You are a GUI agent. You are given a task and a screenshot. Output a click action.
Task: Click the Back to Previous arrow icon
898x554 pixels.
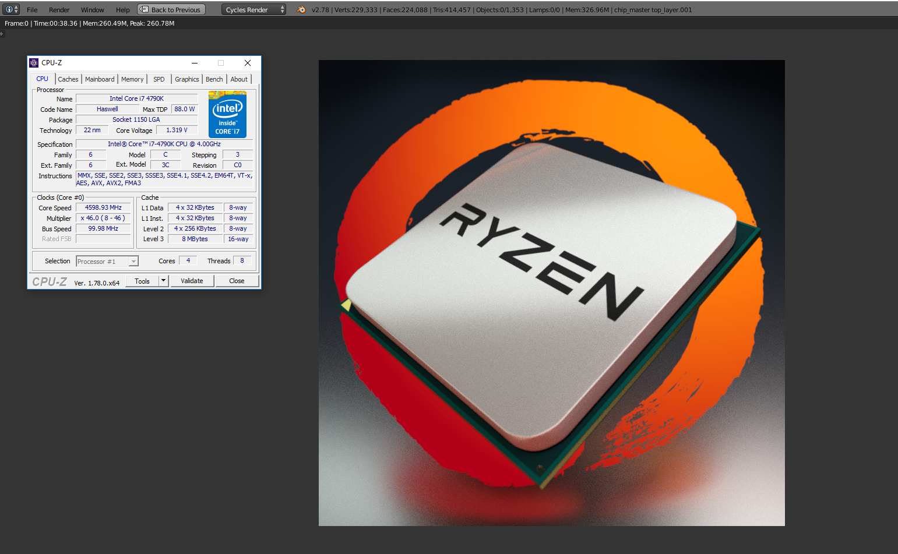[x=144, y=9]
